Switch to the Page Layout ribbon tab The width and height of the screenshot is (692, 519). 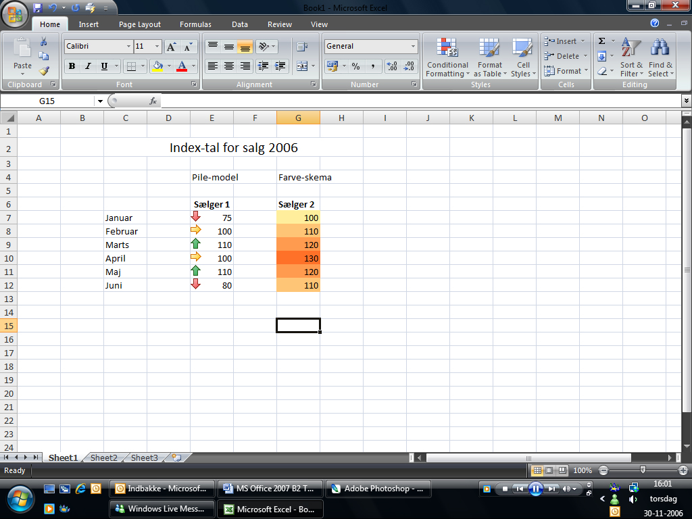pos(140,24)
